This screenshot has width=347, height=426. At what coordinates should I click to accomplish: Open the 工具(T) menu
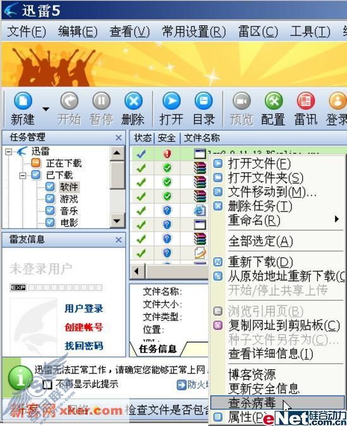tap(310, 32)
